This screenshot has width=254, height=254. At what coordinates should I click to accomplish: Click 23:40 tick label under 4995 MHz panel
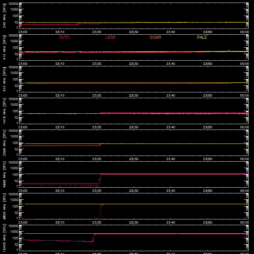pos(170,191)
